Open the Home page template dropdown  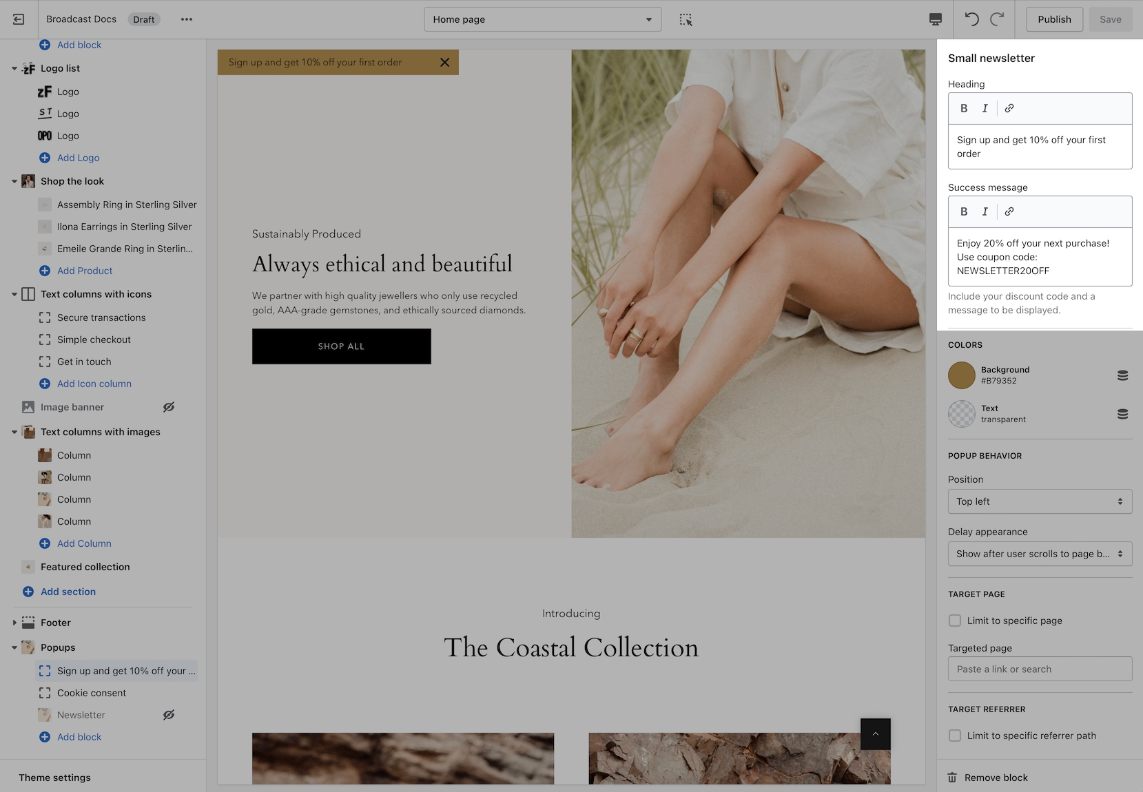[542, 19]
